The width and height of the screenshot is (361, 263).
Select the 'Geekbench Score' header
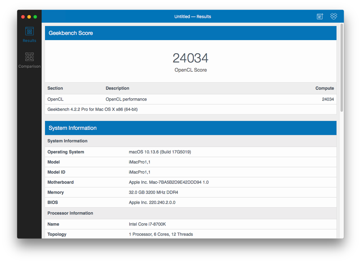[191, 33]
